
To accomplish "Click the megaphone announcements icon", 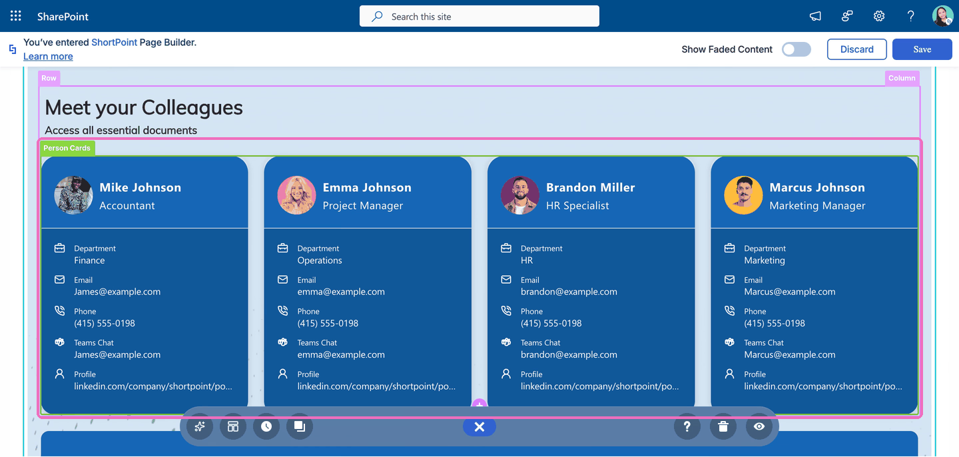I will pyautogui.click(x=815, y=16).
